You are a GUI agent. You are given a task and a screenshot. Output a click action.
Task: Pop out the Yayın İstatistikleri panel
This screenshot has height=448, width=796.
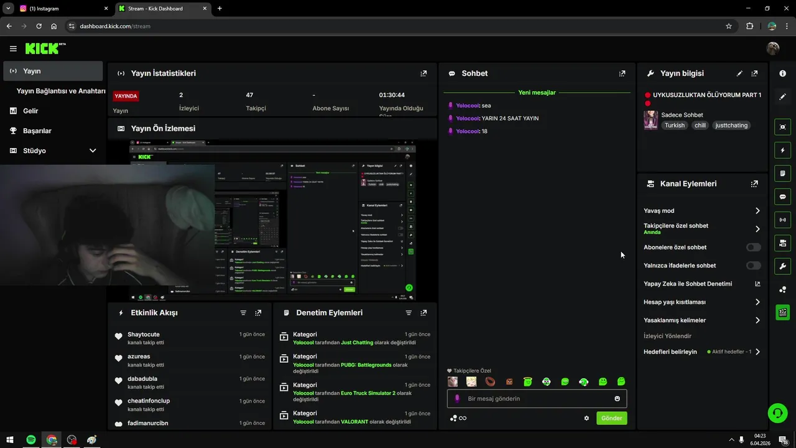pos(423,73)
